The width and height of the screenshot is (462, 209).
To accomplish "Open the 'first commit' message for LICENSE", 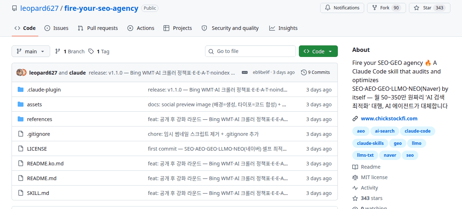I will pyautogui.click(x=217, y=149).
